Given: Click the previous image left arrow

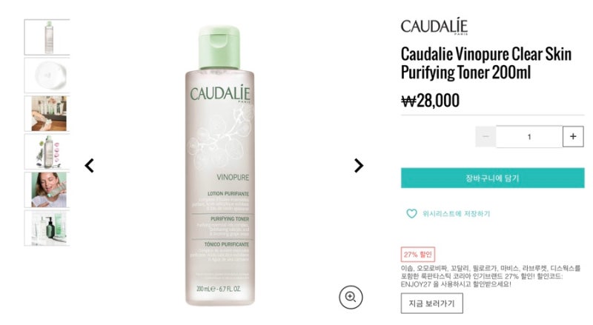Looking at the screenshot, I should (x=89, y=166).
